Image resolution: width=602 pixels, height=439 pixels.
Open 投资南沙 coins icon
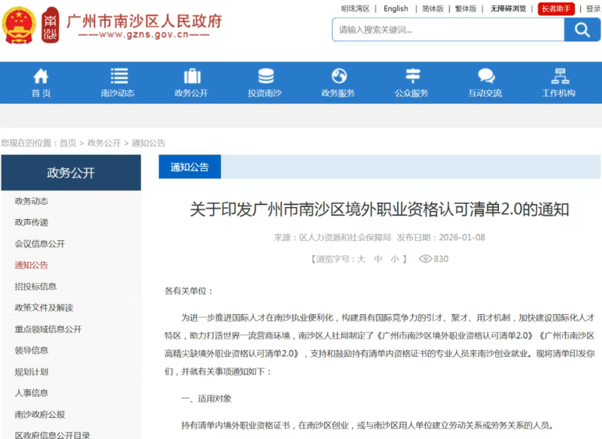pyautogui.click(x=265, y=76)
